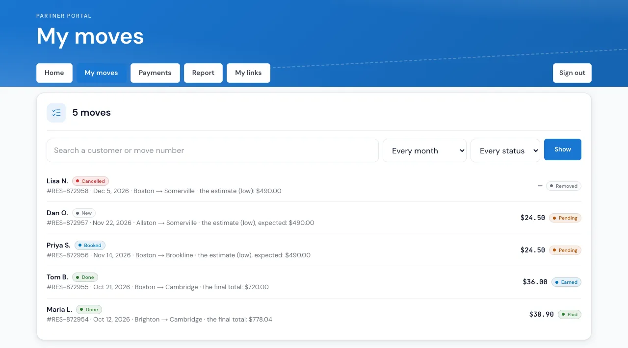
Task: Open the Report tab
Action: point(203,73)
